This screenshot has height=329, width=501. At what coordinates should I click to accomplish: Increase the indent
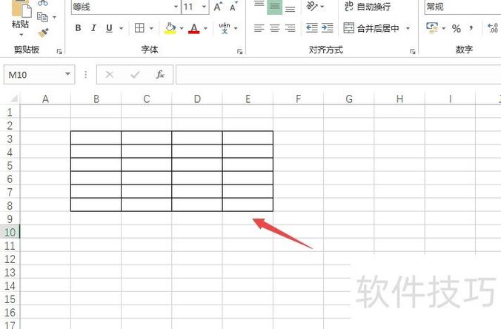[327, 28]
